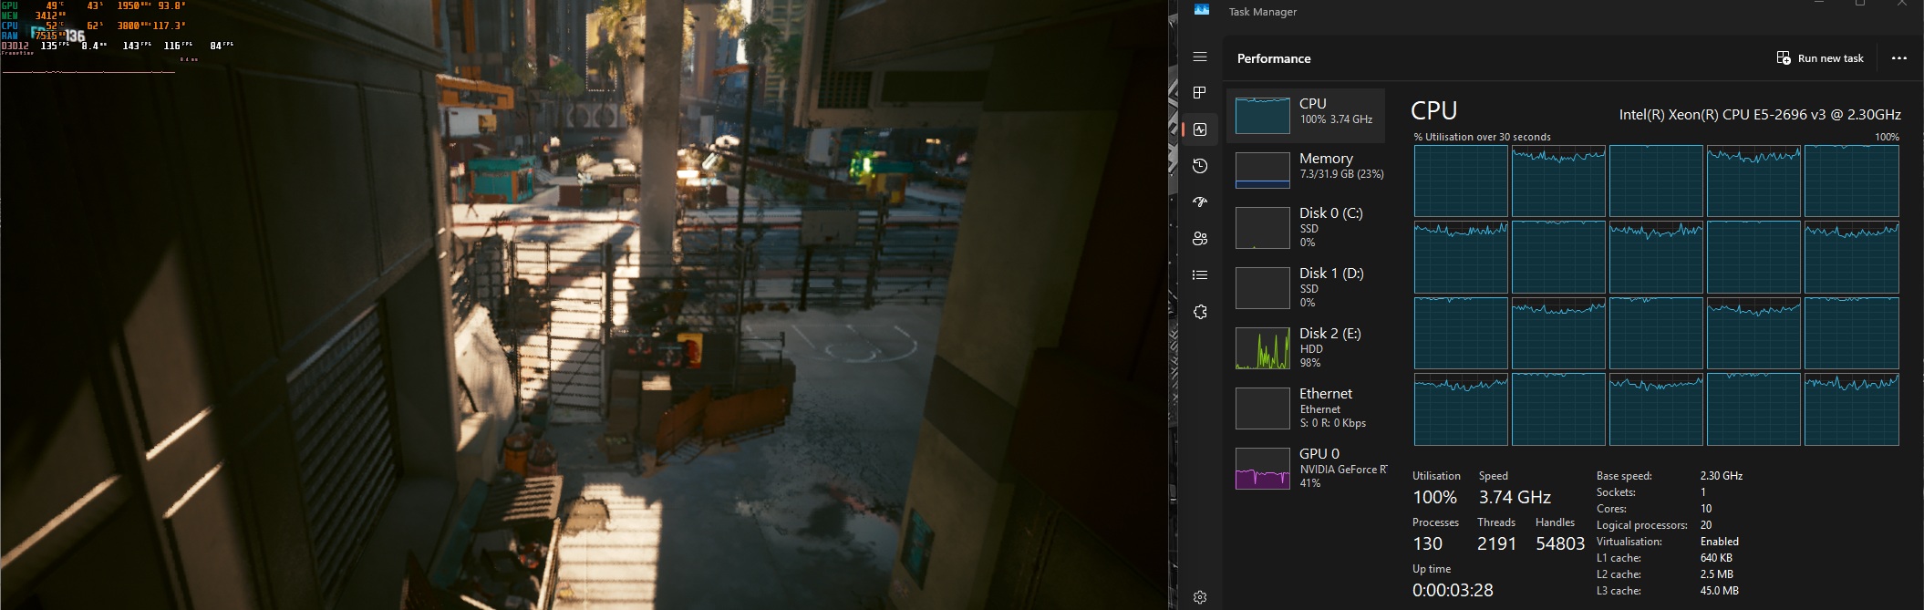
Task: Click the processes count 130
Action: pyautogui.click(x=1428, y=543)
